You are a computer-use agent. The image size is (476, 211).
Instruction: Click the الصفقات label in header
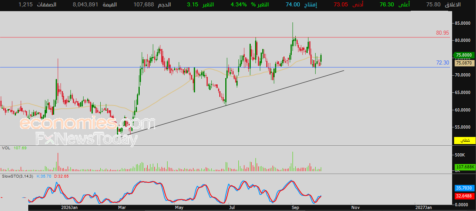(47, 4)
